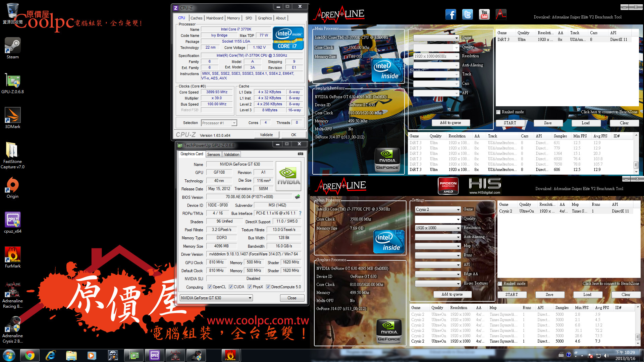Toggle the PhysX checkbox in GPU-Z
The width and height of the screenshot is (644, 362).
point(250,287)
